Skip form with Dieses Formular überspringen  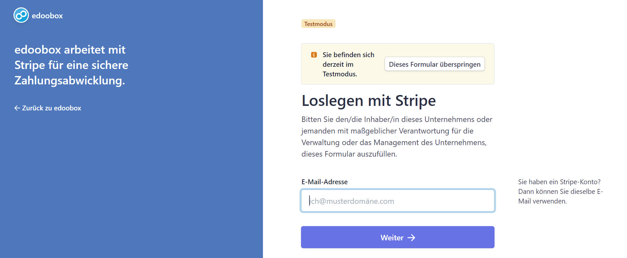point(434,64)
